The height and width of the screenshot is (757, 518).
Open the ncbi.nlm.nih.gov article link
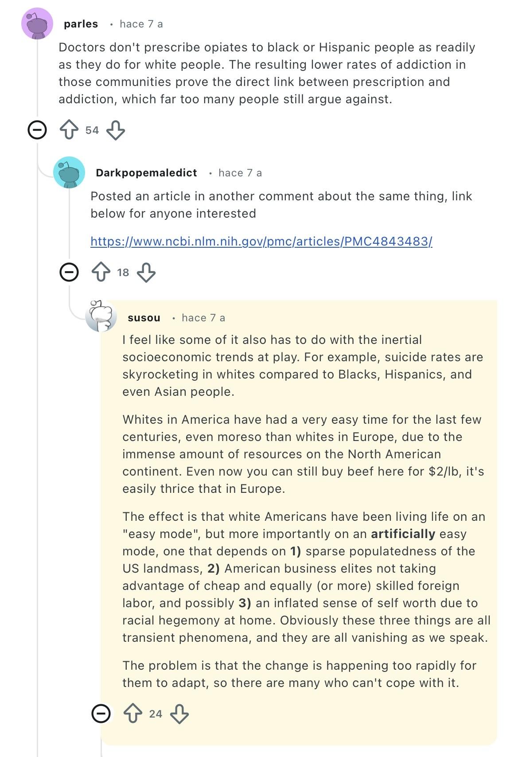click(x=261, y=241)
